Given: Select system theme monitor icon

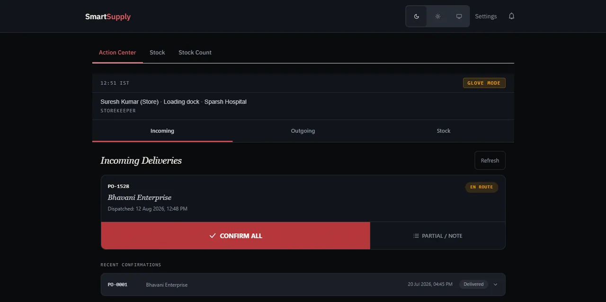Looking at the screenshot, I should tap(459, 17).
